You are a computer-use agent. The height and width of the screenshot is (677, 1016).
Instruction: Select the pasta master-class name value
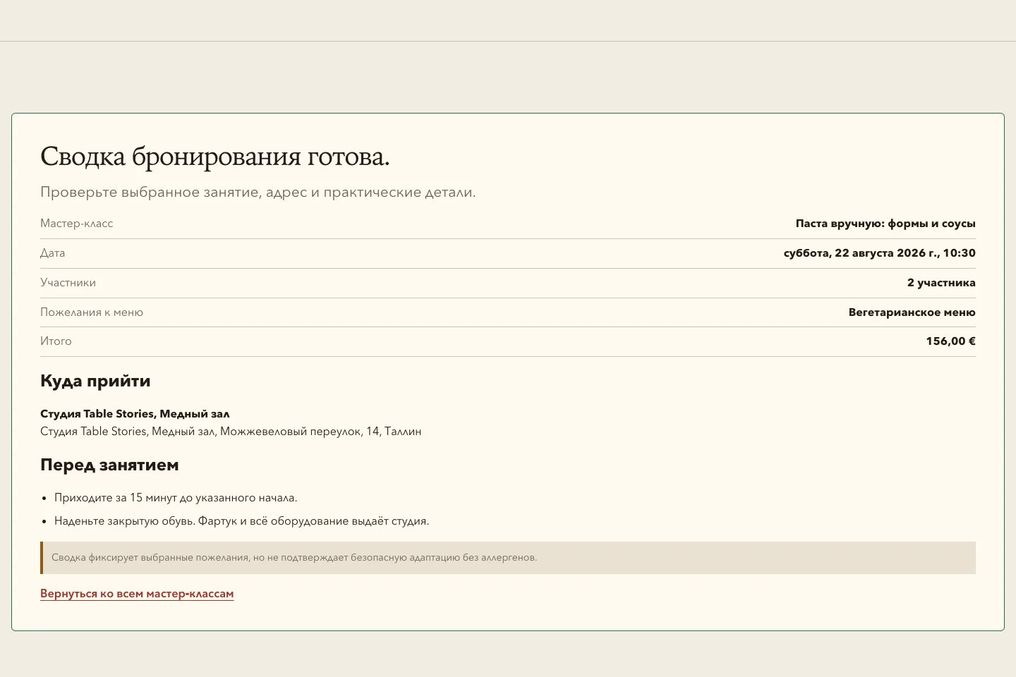(885, 224)
